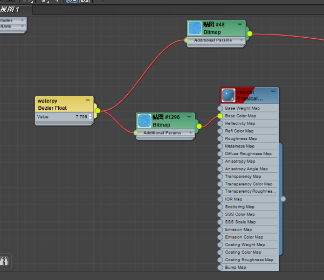
Task: Click 贴图 #48 Additional Params input socket
Action: 187,40
